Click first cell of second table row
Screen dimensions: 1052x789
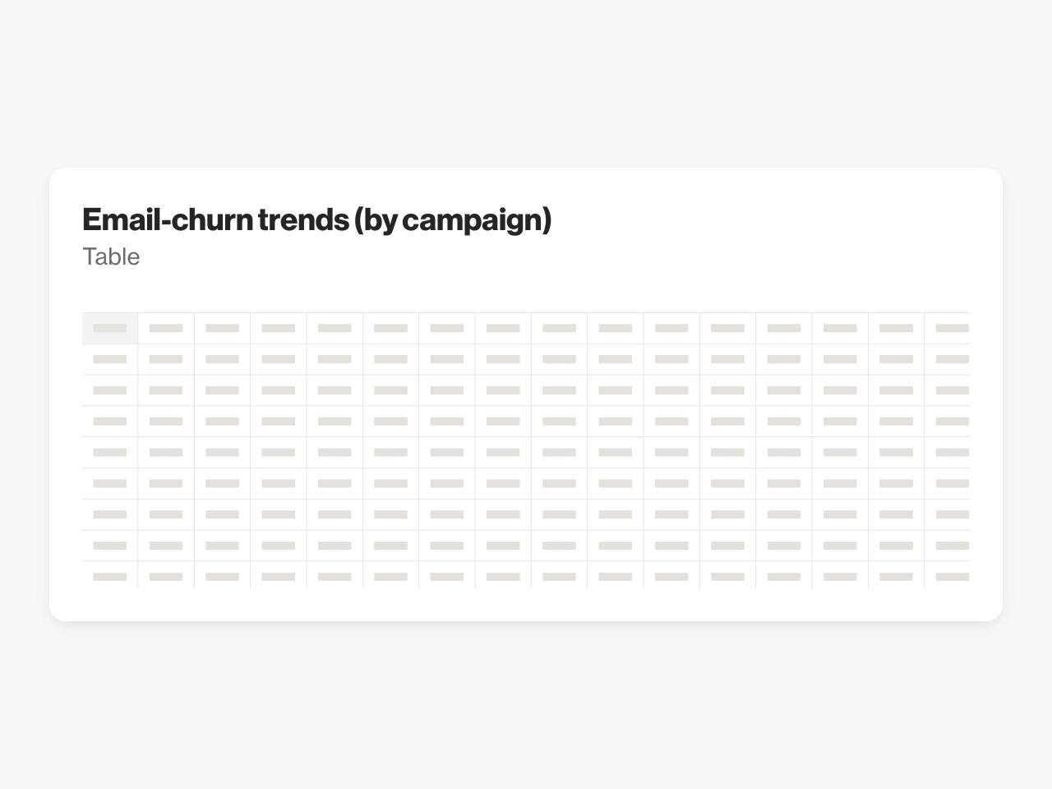[110, 359]
